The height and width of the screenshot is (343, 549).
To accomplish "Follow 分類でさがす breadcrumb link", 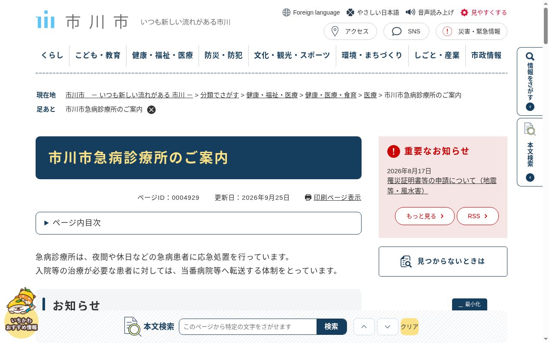I will [x=220, y=95].
